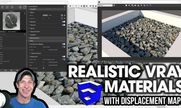
Task: Click the pan cross icon in frame buffer toolbar
Action: click(144, 5)
